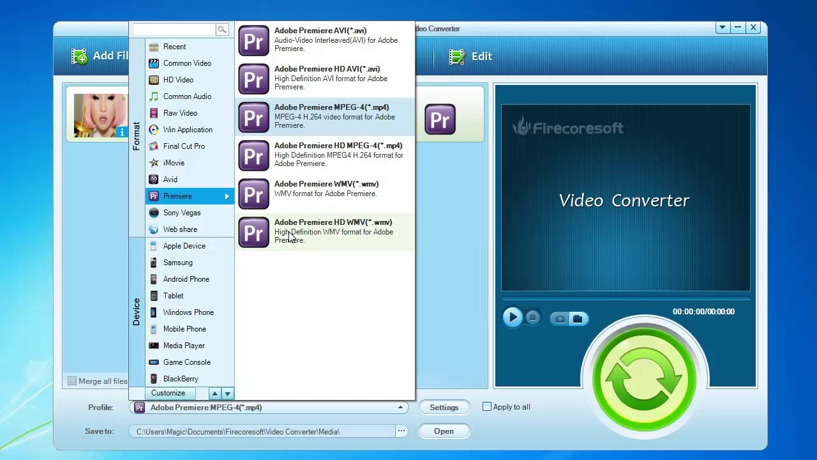
Task: Click the preview playback progress bar
Action: coord(626,298)
